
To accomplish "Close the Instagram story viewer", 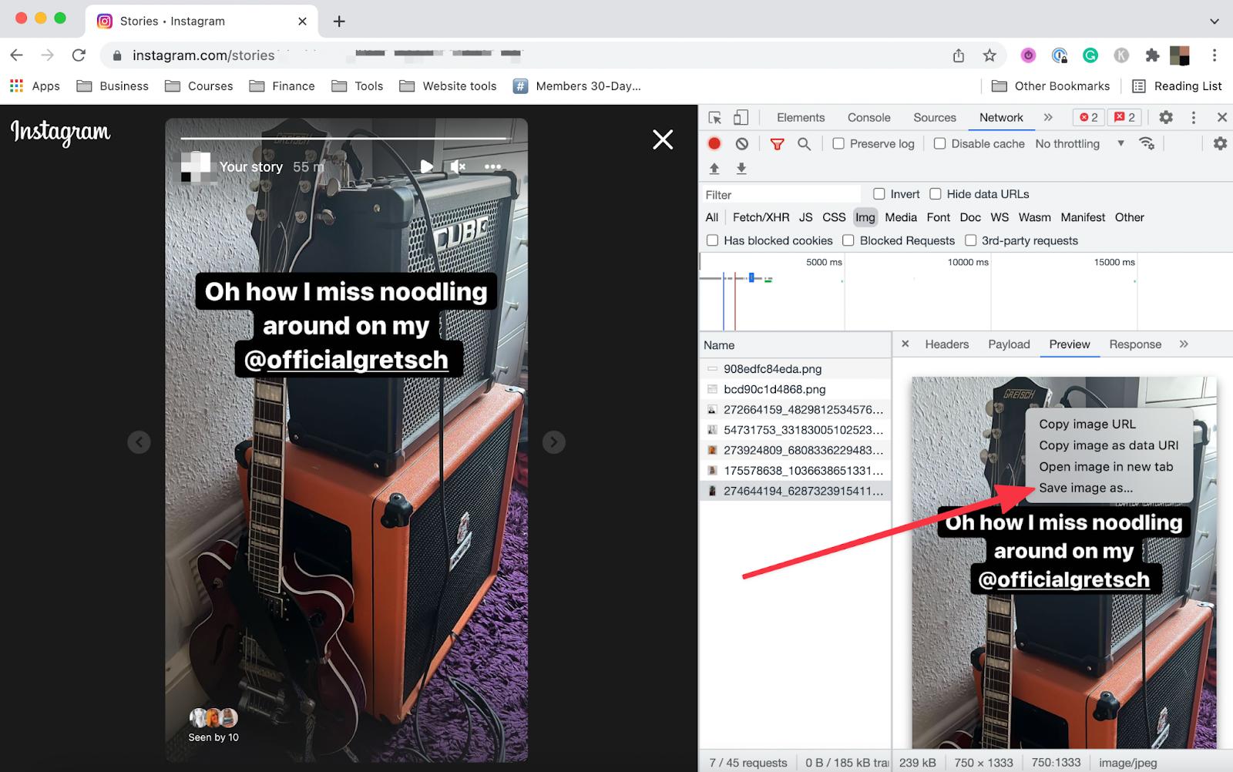I will pos(663,139).
